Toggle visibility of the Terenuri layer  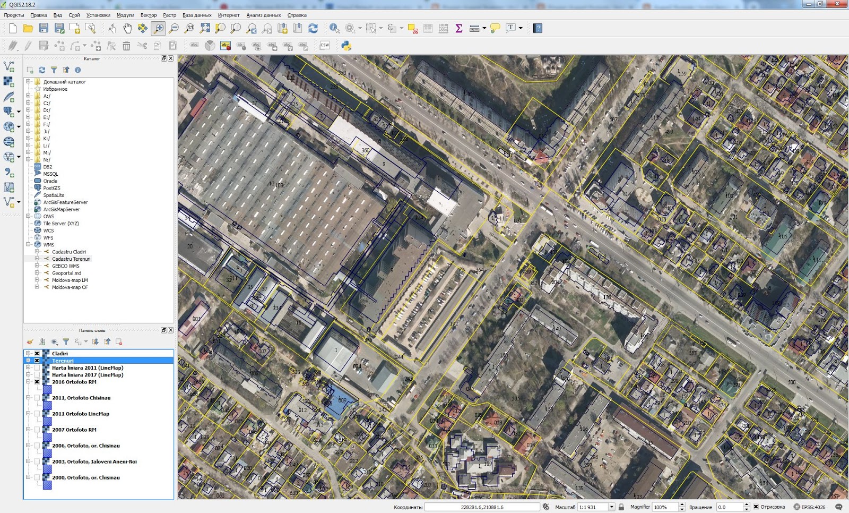(x=37, y=360)
